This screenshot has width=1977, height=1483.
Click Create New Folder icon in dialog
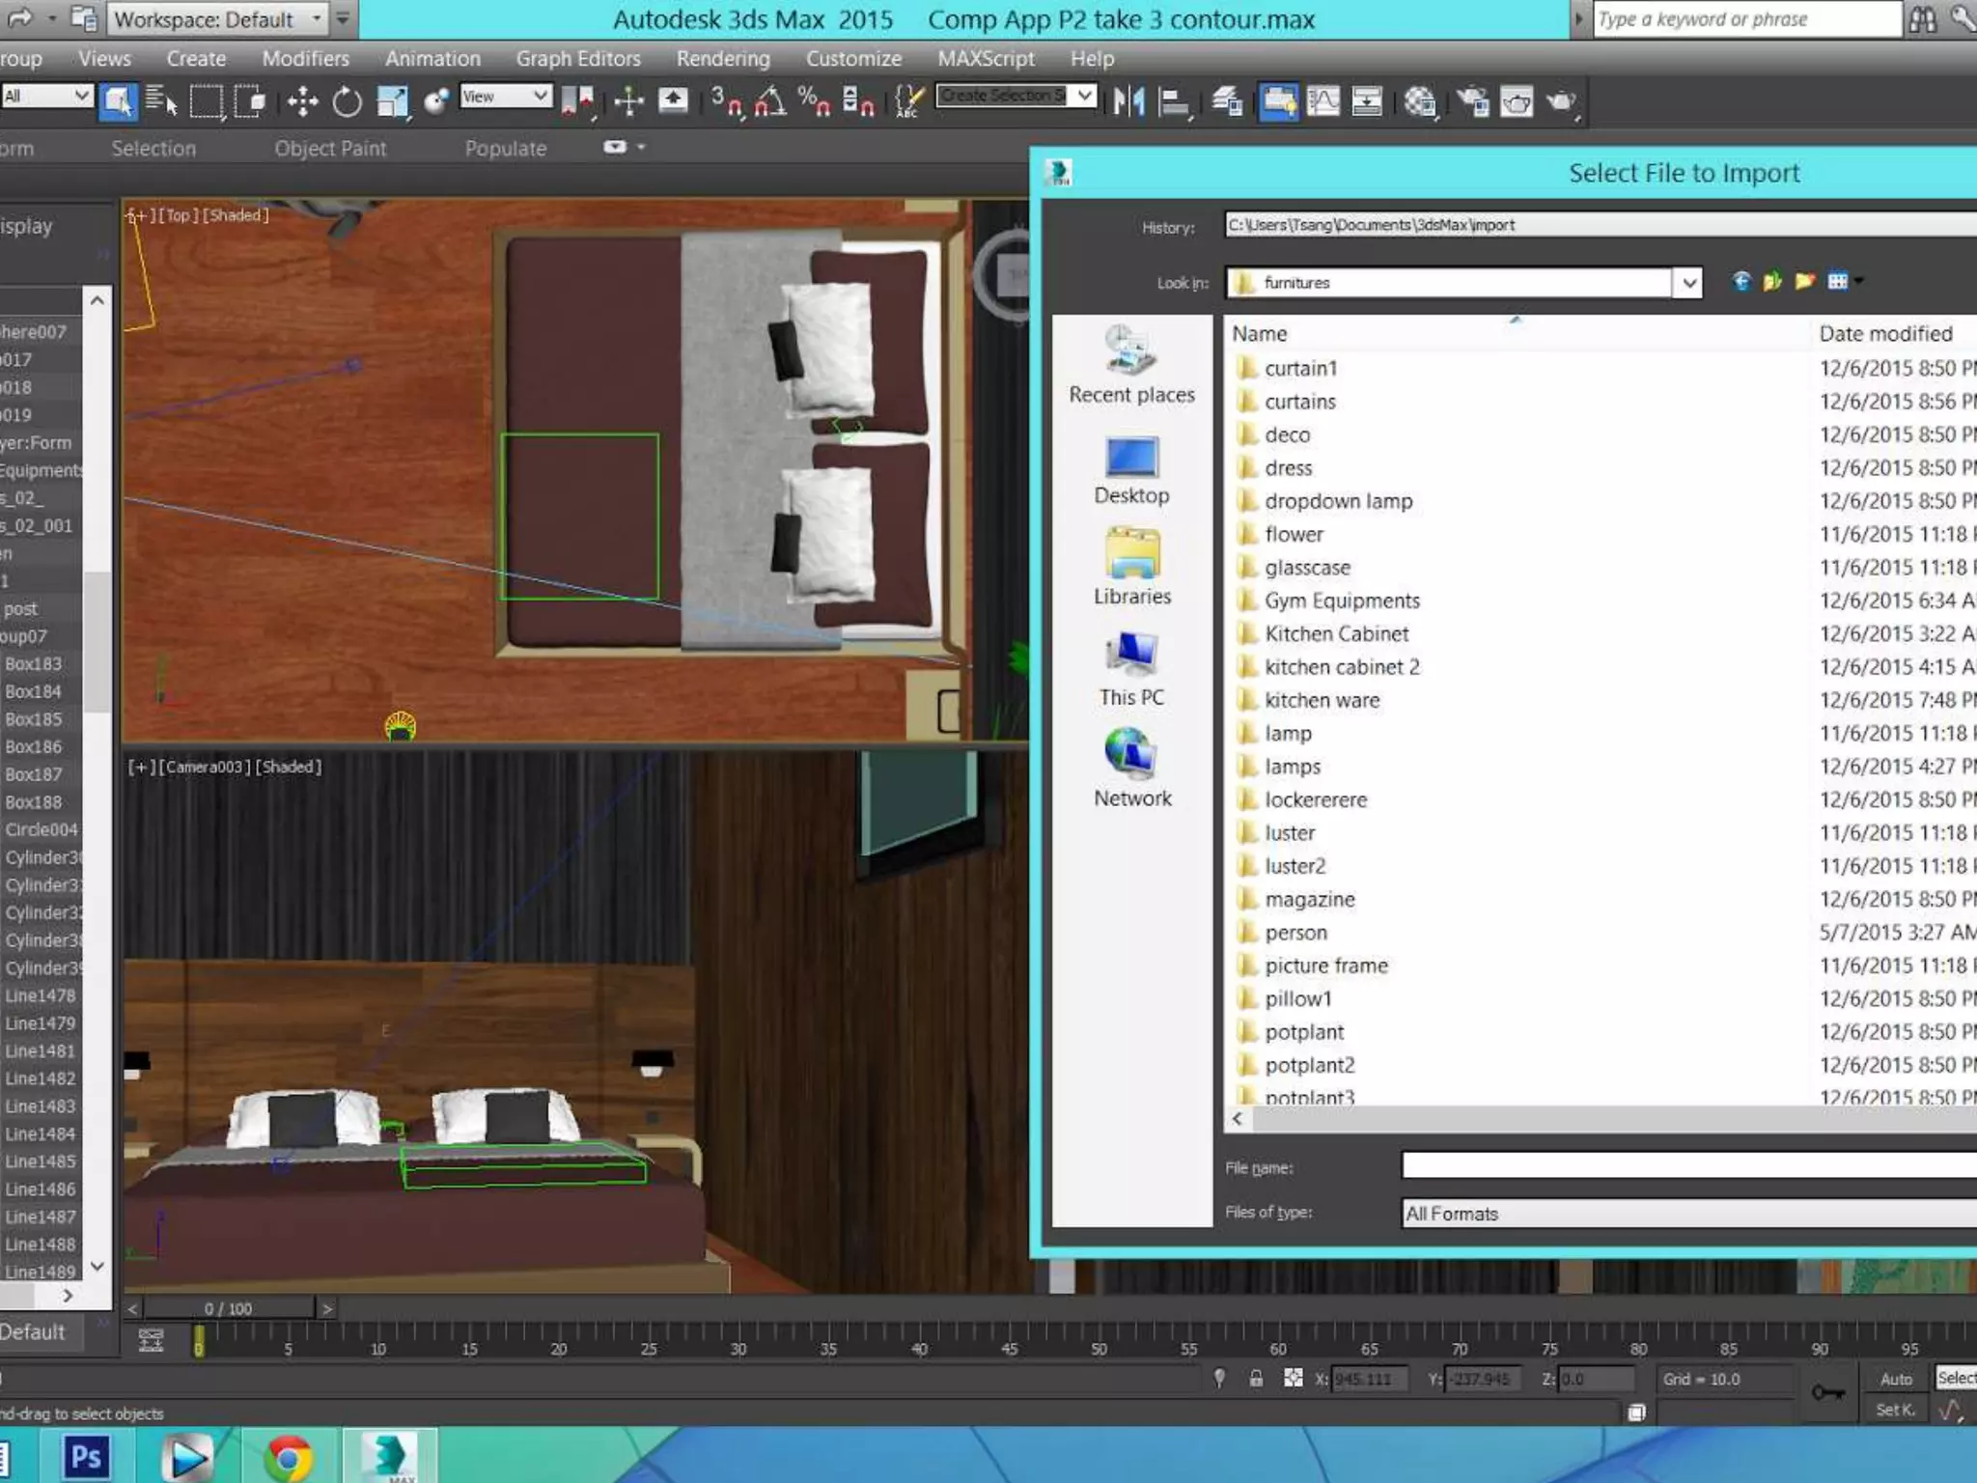click(x=1804, y=282)
